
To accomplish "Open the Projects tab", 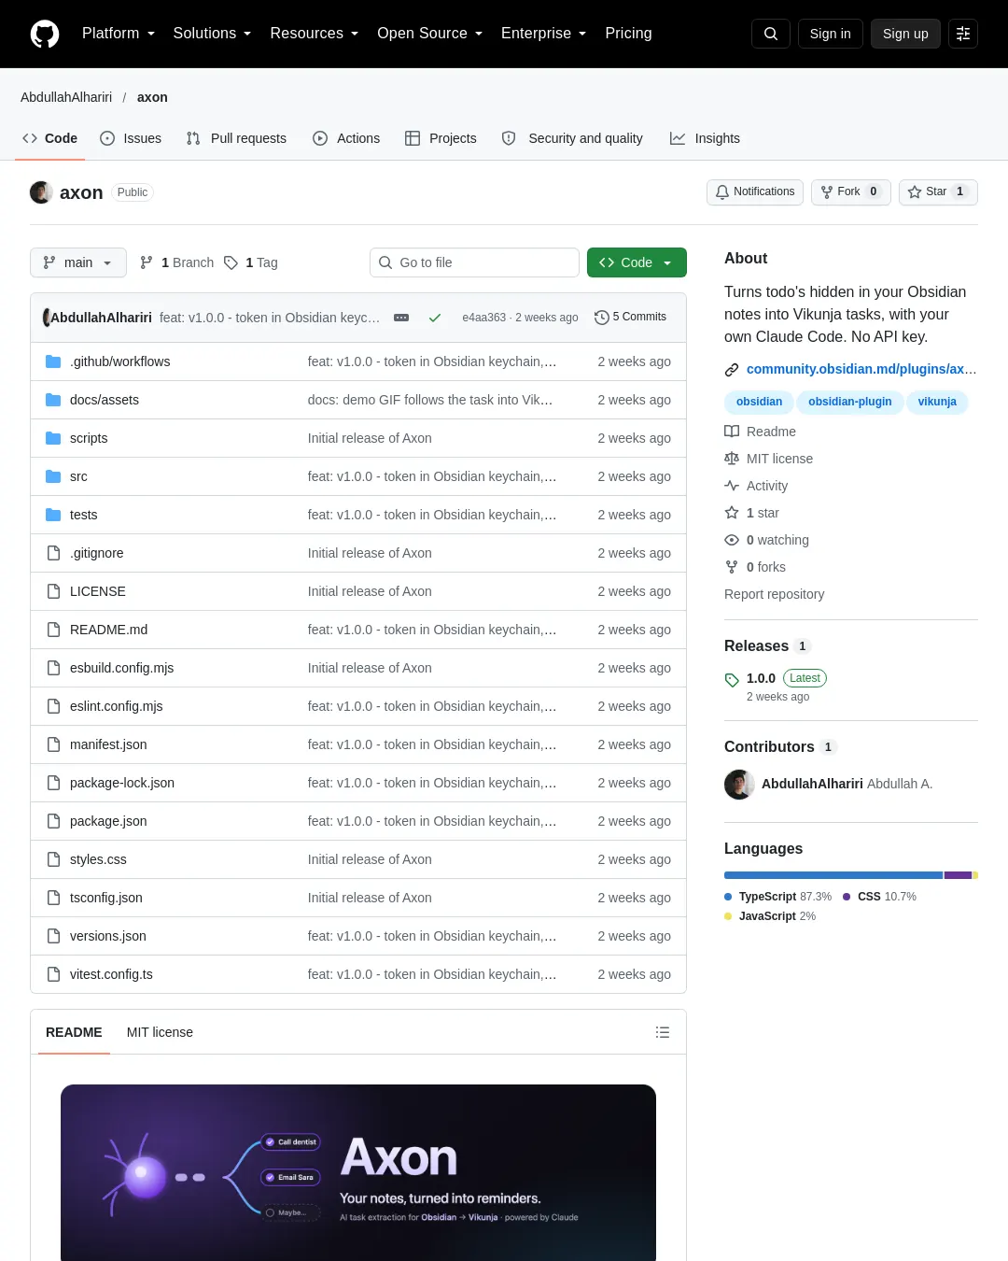I will tap(441, 138).
